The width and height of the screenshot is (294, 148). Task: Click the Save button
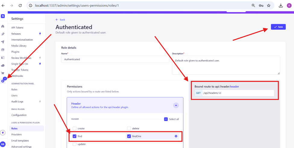click(278, 27)
